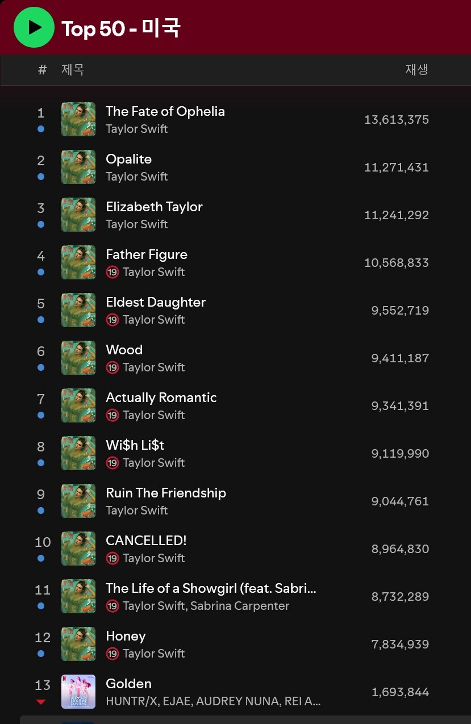Open the Golden album cover thumbnail
The height and width of the screenshot is (724, 471).
[x=78, y=692]
